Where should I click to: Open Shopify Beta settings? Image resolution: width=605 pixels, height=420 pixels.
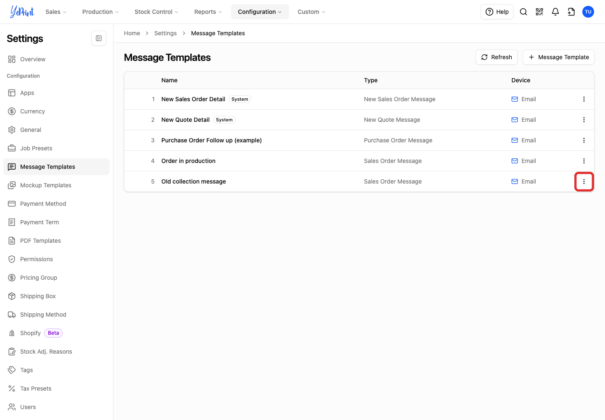pyautogui.click(x=56, y=333)
